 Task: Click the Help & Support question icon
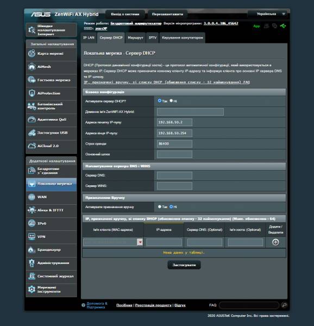coord(83,305)
